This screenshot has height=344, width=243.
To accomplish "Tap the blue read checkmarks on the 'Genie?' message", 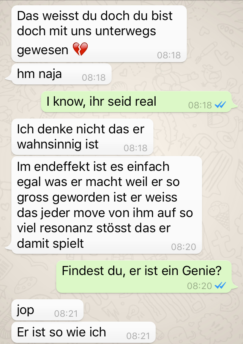I will point(220,286).
